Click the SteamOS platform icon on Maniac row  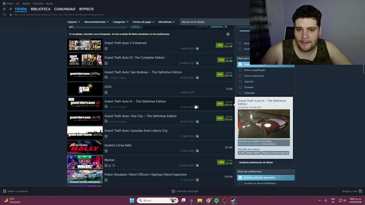point(114,165)
